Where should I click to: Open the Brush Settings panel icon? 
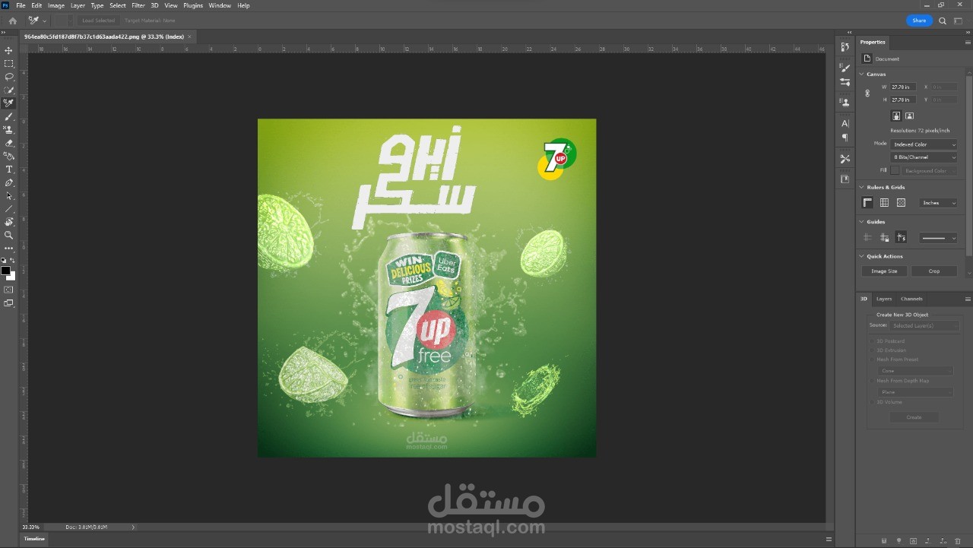[845, 68]
